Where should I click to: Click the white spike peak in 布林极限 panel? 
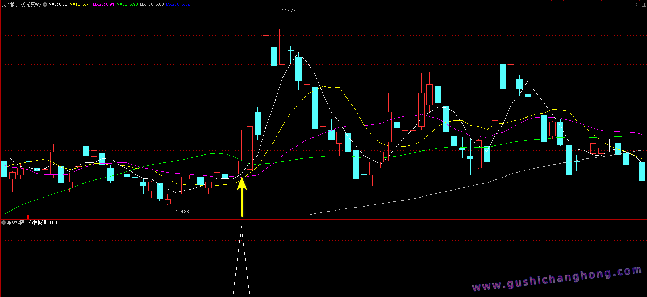[242, 228]
